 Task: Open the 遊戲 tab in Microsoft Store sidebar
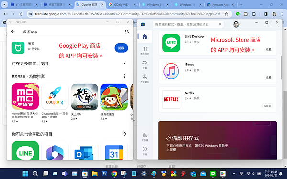(x=144, y=64)
